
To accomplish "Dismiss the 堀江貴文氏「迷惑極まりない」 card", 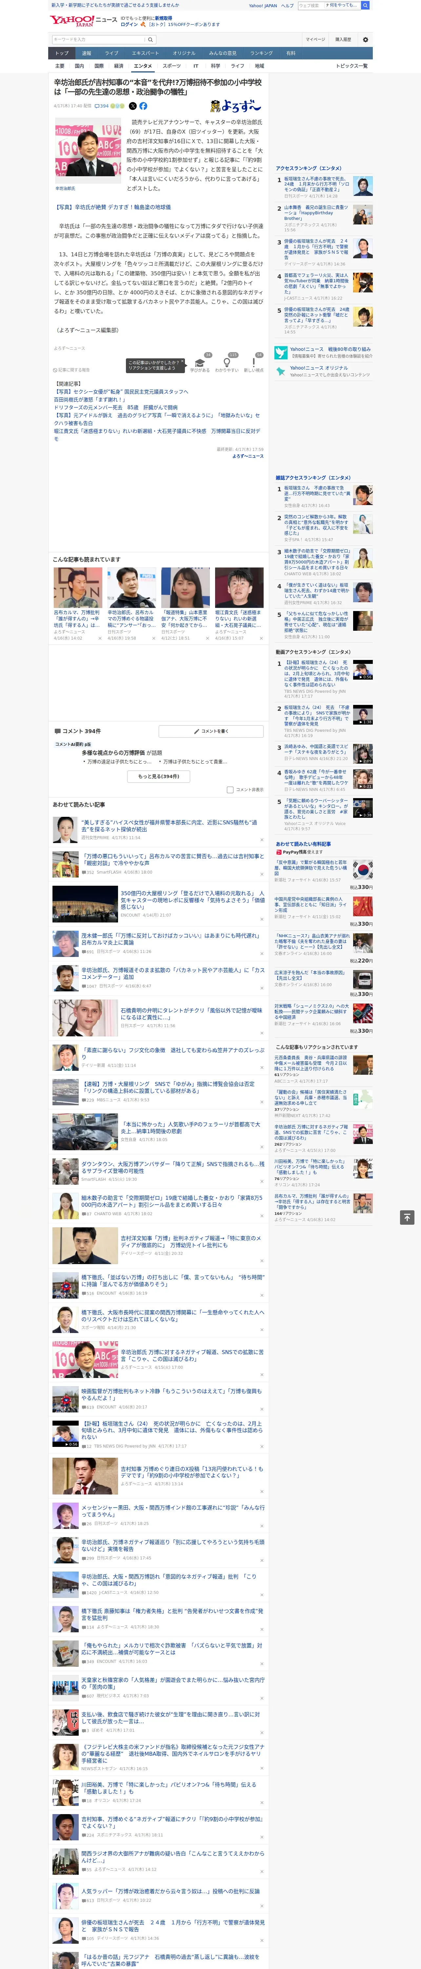I will pos(262,638).
